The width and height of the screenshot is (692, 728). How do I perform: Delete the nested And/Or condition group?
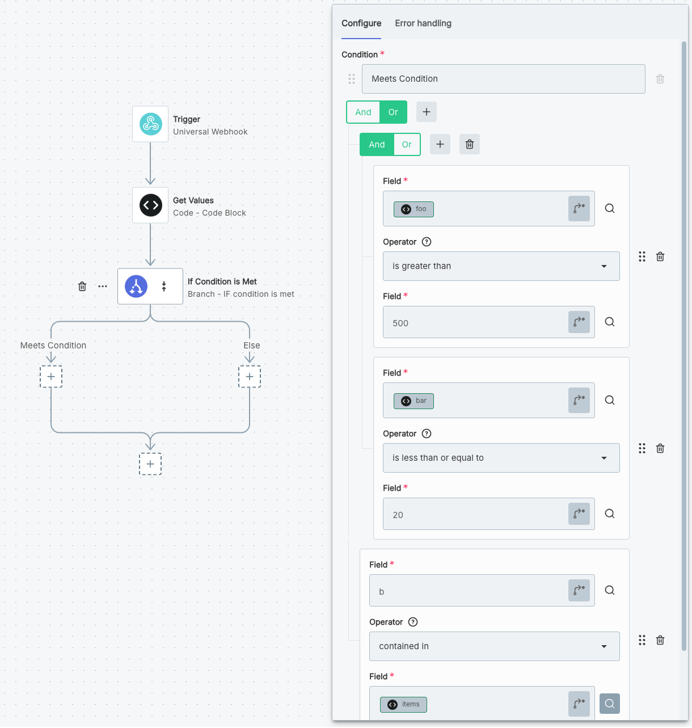470,144
